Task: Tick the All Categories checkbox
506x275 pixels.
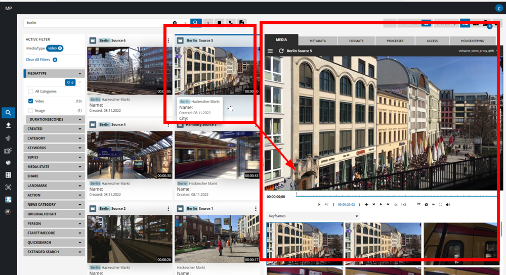Action: 31,91
